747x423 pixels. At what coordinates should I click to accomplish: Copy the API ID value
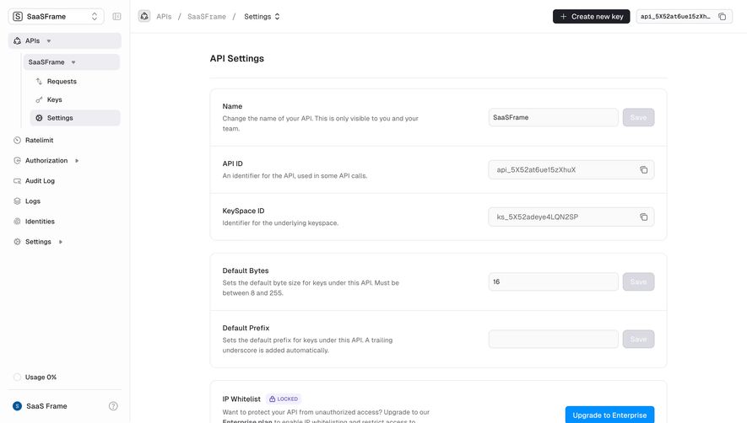click(x=644, y=170)
